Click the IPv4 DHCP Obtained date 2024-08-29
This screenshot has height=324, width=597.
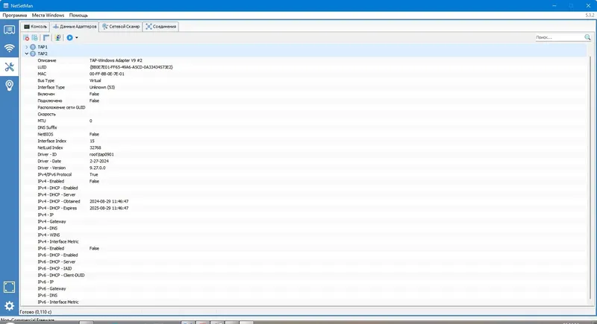coord(109,201)
